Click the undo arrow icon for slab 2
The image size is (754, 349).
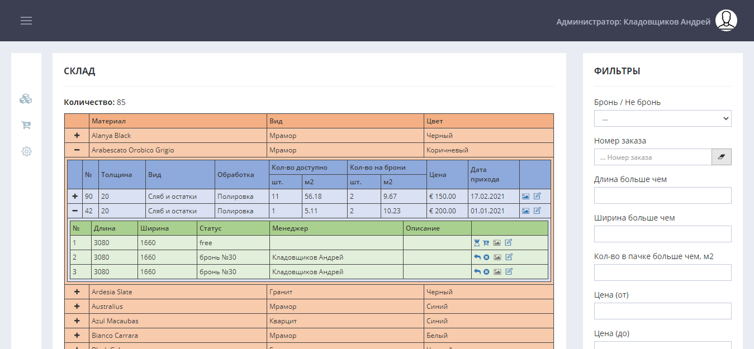click(477, 257)
